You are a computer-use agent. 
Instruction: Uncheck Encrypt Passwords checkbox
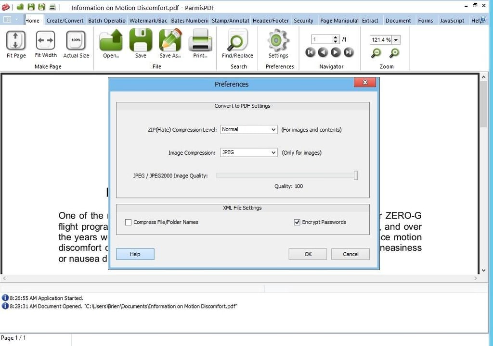point(297,222)
